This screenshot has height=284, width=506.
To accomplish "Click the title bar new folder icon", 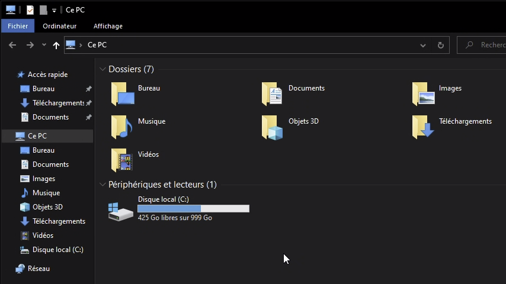I will [43, 10].
